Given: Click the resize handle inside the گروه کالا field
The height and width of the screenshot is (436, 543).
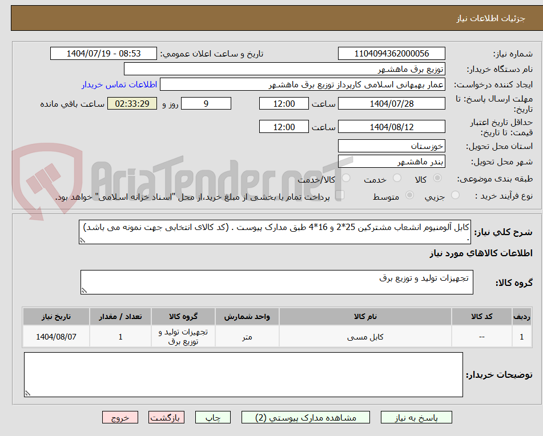Looking at the screenshot, I should [x=84, y=290].
